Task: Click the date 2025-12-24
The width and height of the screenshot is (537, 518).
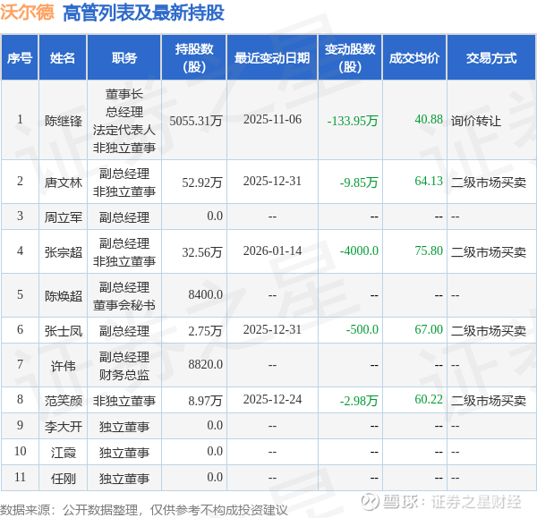Action: [272, 399]
